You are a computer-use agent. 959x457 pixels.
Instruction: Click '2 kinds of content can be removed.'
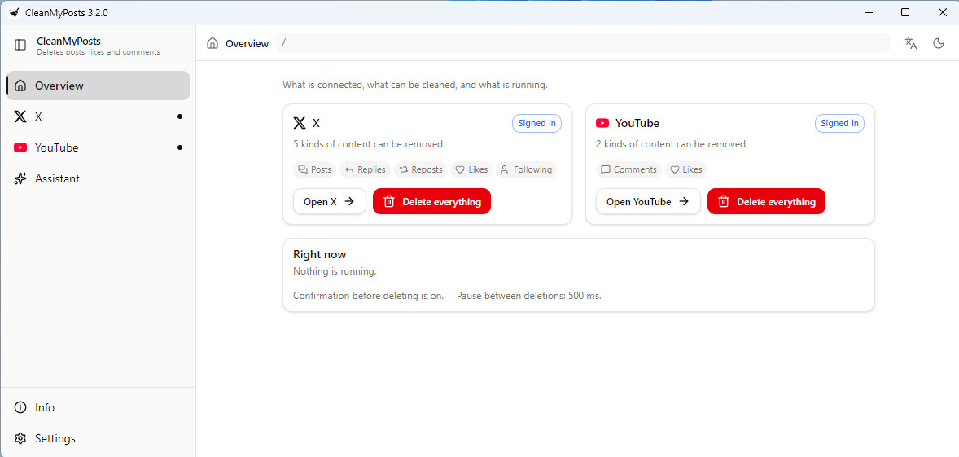click(x=672, y=144)
